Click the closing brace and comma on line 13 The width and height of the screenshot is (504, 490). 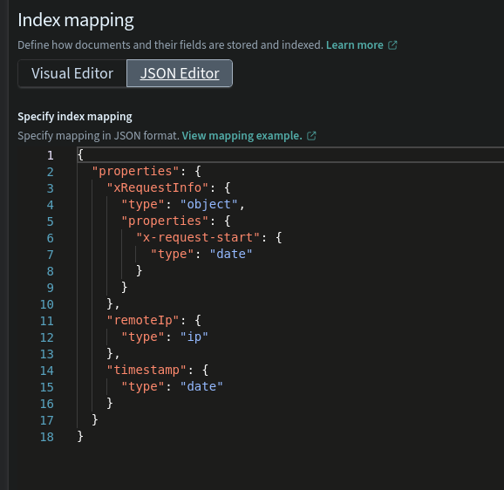click(113, 353)
